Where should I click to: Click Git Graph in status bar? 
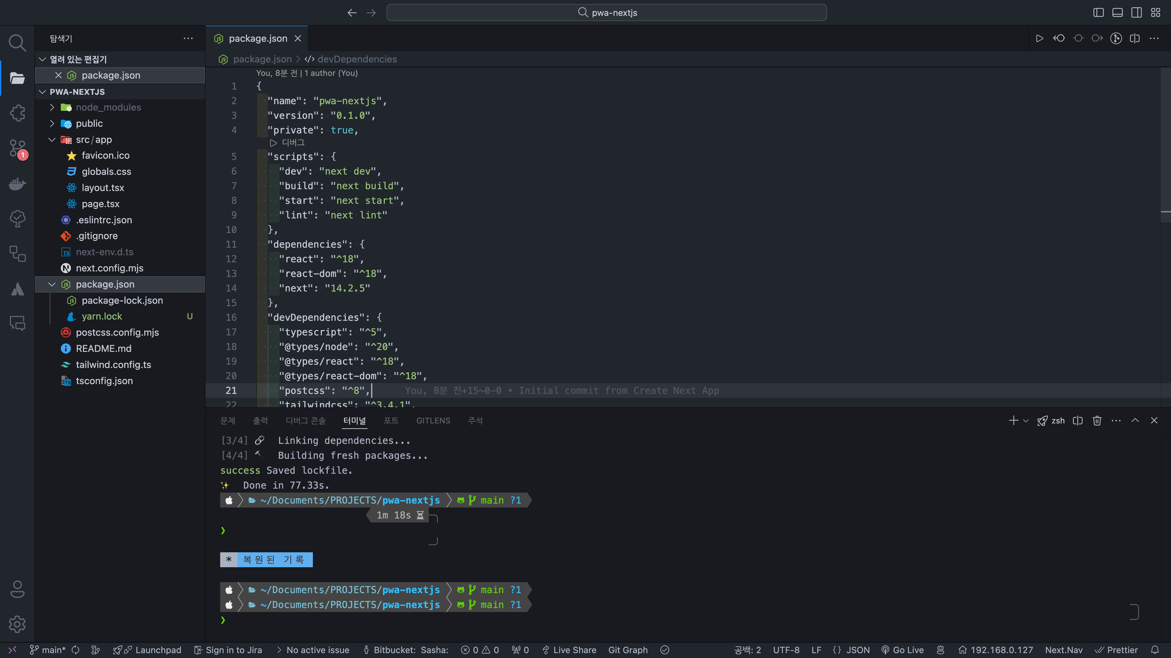[628, 650]
